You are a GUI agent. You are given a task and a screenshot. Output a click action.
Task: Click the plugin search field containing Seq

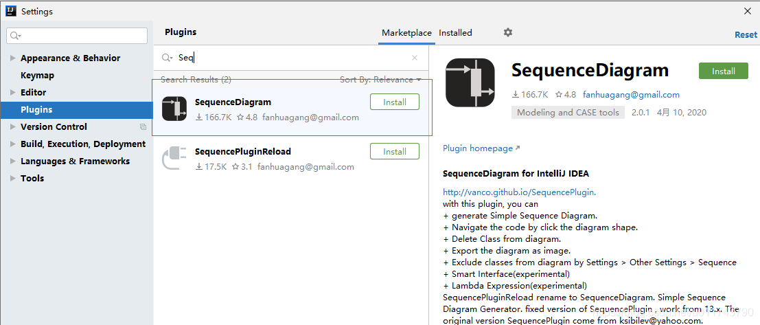[291, 58]
